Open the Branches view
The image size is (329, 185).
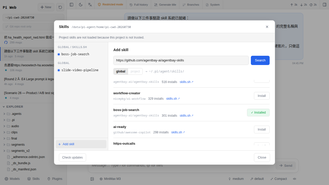(191, 5)
